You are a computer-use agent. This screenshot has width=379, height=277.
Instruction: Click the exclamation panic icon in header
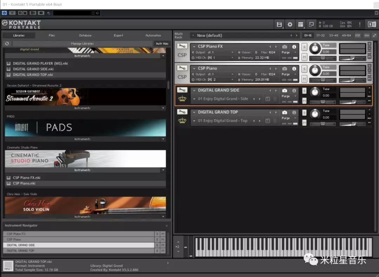(x=359, y=24)
